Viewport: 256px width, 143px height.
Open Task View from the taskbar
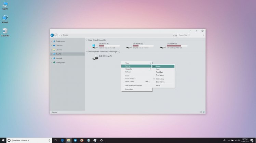point(55,140)
